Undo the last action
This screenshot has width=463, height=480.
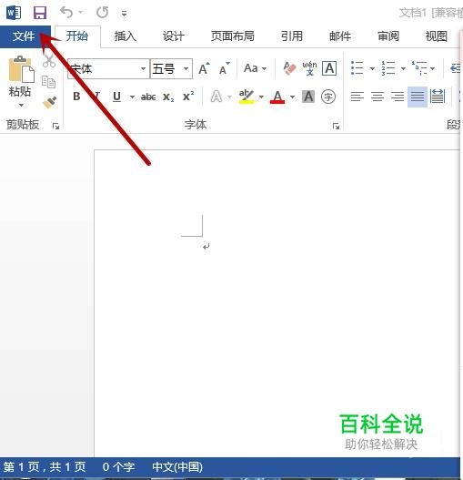point(66,13)
